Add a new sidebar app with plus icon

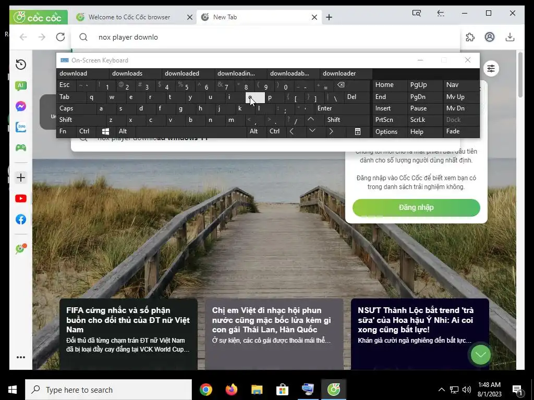pyautogui.click(x=21, y=178)
